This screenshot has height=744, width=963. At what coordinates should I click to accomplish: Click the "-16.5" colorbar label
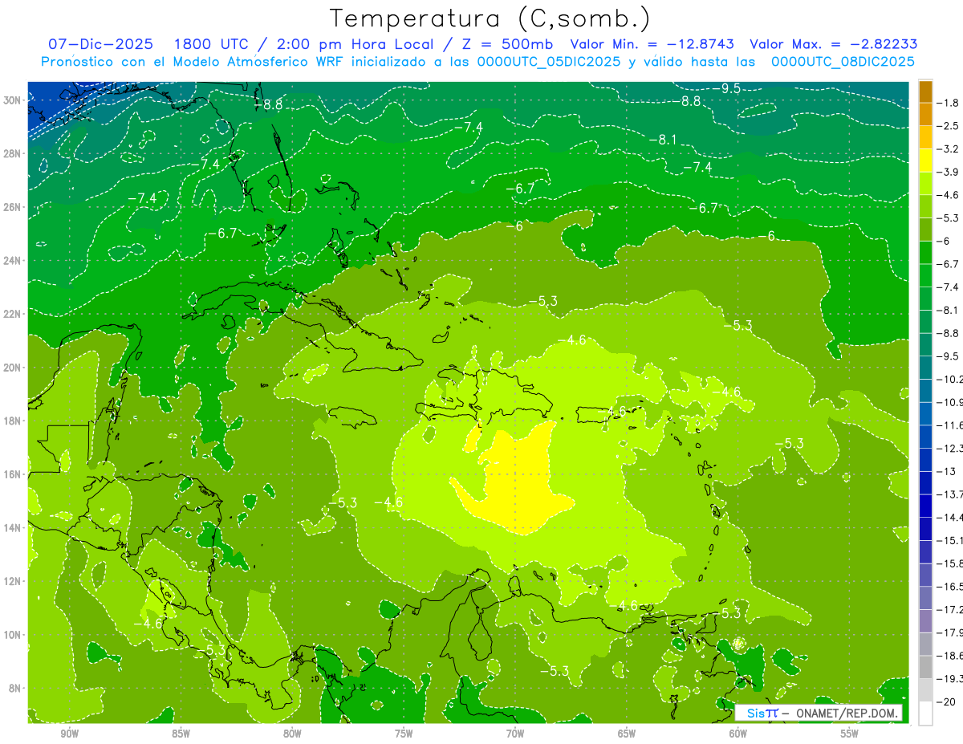point(951,586)
